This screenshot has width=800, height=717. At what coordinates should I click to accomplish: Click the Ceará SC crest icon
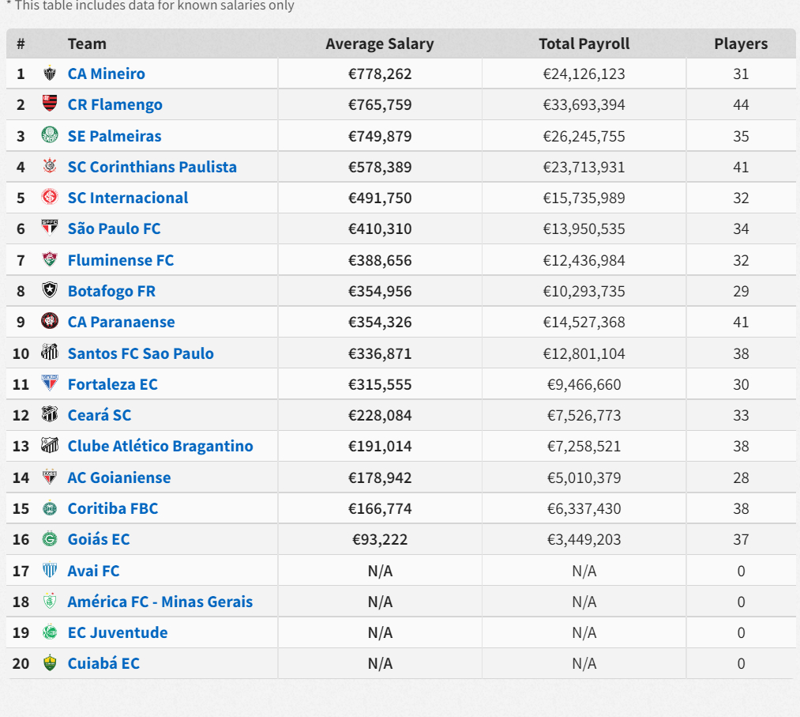pos(50,415)
